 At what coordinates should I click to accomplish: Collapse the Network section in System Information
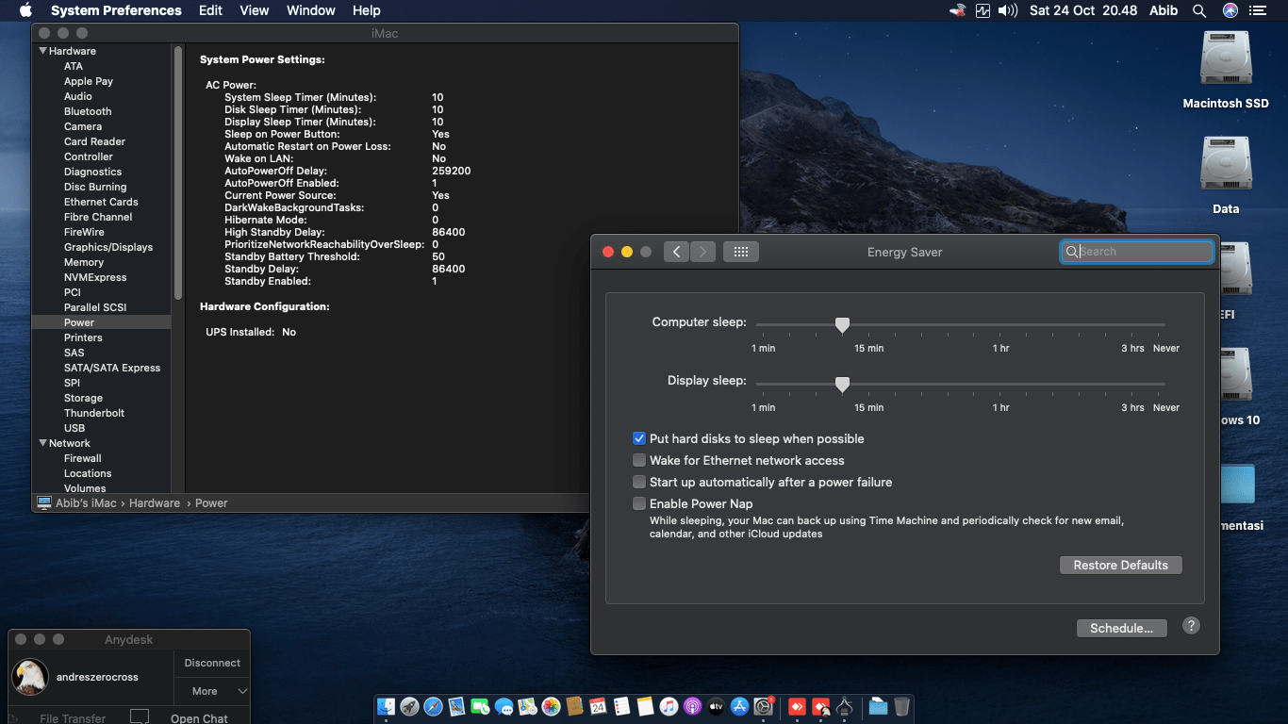tap(41, 442)
